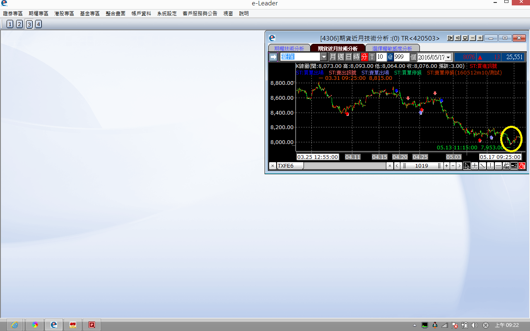Toggle the T tick period button
Viewport: 530px width, 331px height.
tap(372, 57)
